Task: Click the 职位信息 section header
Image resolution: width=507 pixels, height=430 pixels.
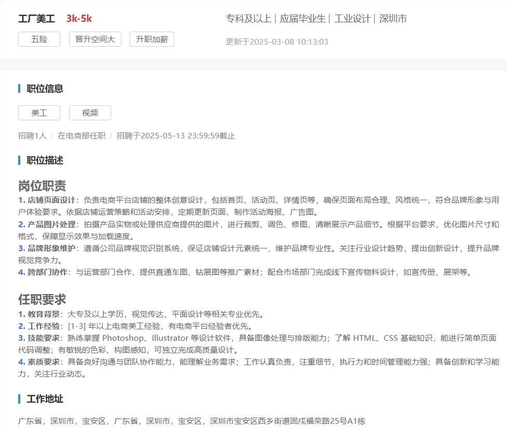Action: 44,89
